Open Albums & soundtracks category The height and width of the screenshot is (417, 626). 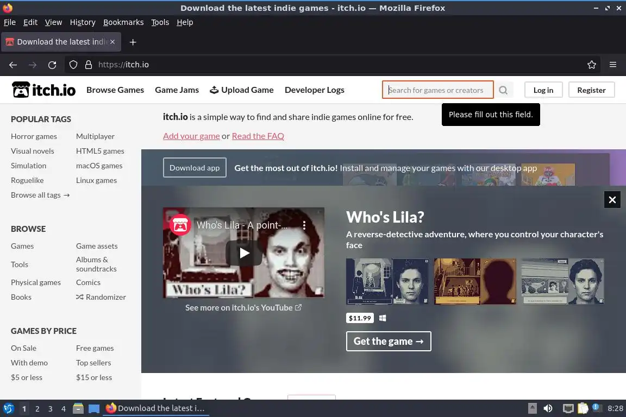(x=96, y=264)
